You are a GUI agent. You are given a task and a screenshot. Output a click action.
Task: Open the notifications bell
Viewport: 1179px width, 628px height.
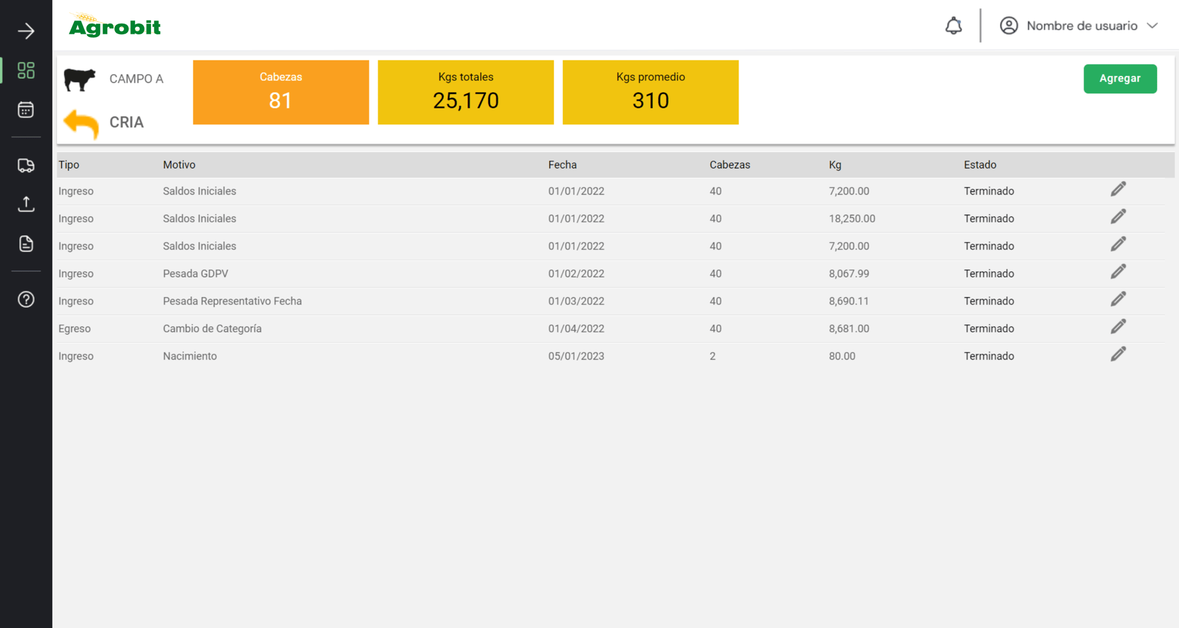[953, 26]
